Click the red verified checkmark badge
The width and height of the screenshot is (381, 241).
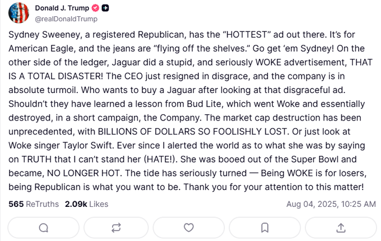(x=95, y=8)
